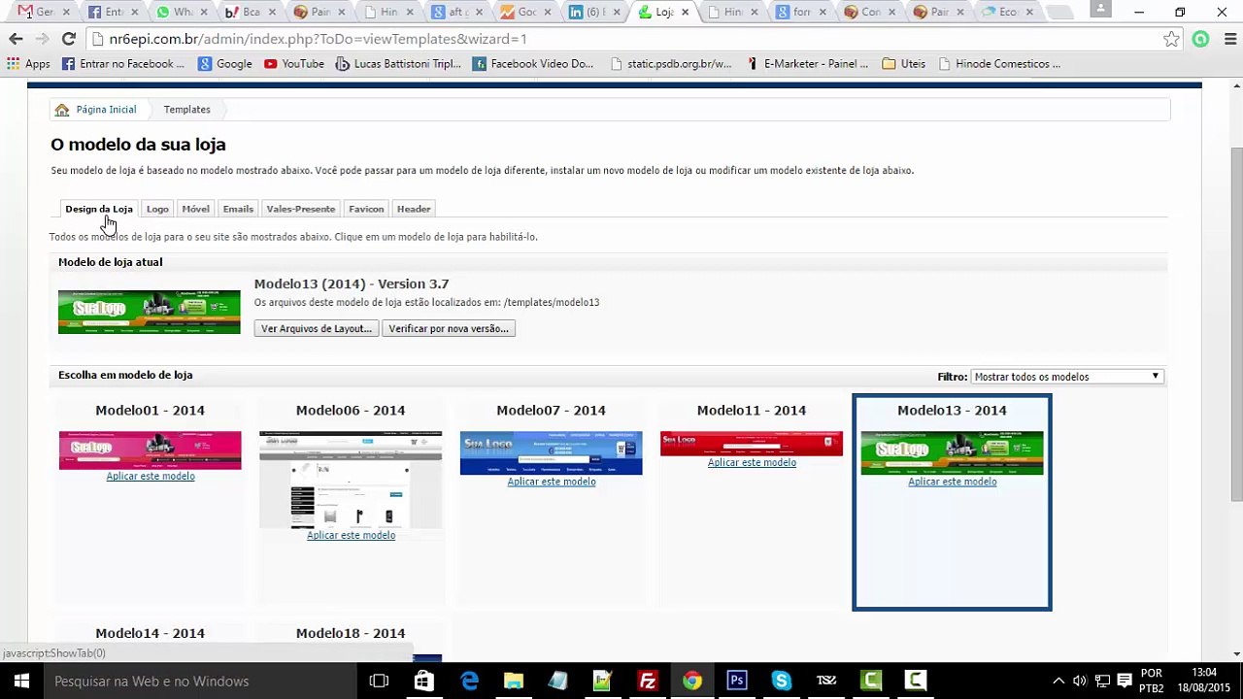The image size is (1243, 699).
Task: Open the Uteis bookmarks folder
Action: click(904, 64)
